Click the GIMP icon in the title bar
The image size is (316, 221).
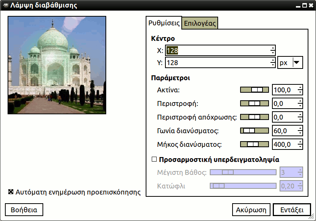pos(5,5)
